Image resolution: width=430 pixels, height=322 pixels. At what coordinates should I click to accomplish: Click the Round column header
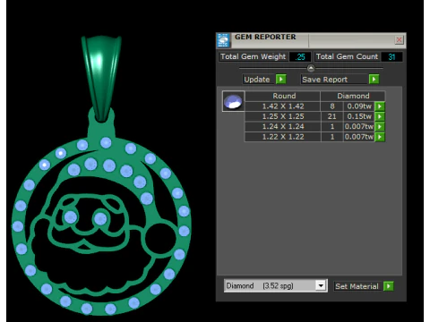(x=284, y=96)
